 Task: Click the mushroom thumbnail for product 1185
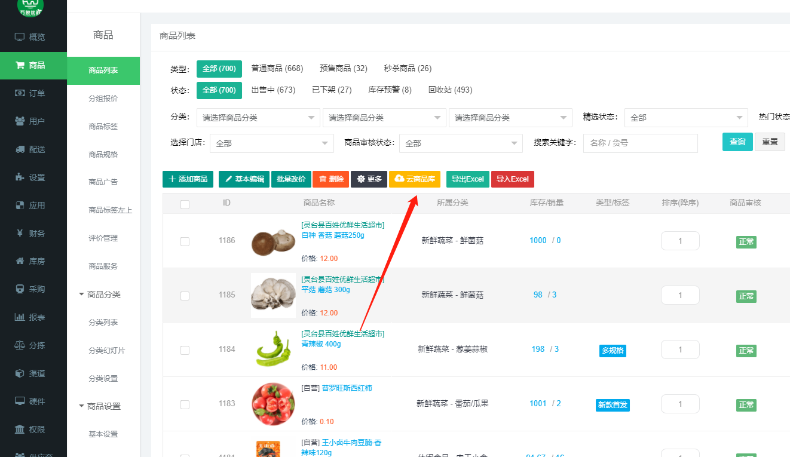273,295
